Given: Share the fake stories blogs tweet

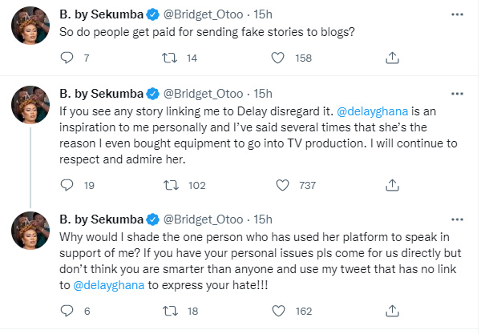Looking at the screenshot, I should 392,58.
